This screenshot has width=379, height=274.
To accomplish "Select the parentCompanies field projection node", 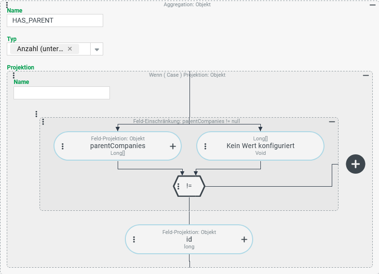I will [118, 146].
